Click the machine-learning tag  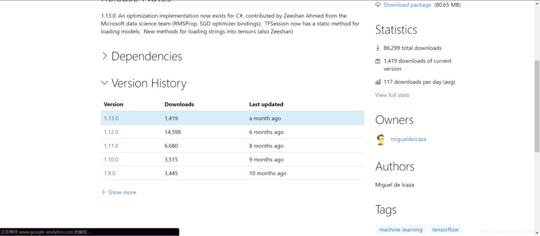(x=401, y=230)
